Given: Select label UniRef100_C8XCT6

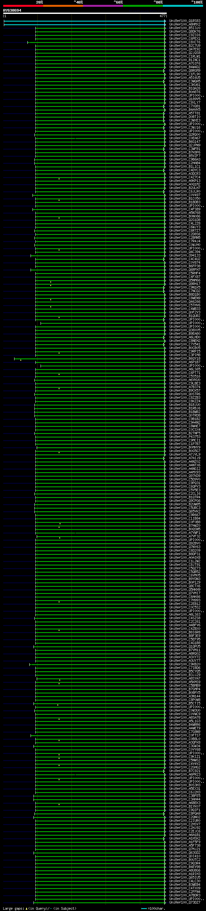Looking at the screenshot, I should (x=185, y=42).
